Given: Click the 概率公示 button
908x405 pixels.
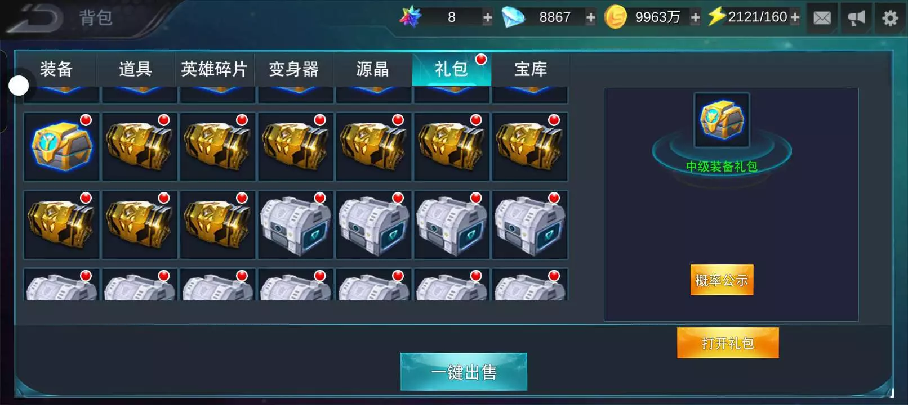Looking at the screenshot, I should click(722, 280).
